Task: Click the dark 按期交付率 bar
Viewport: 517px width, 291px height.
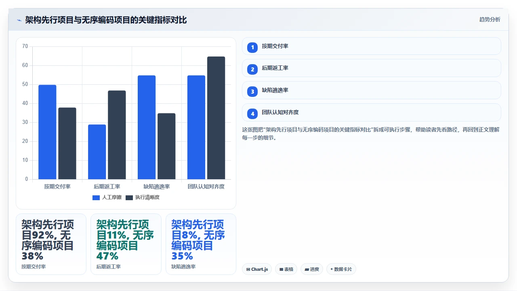Action: (67, 143)
